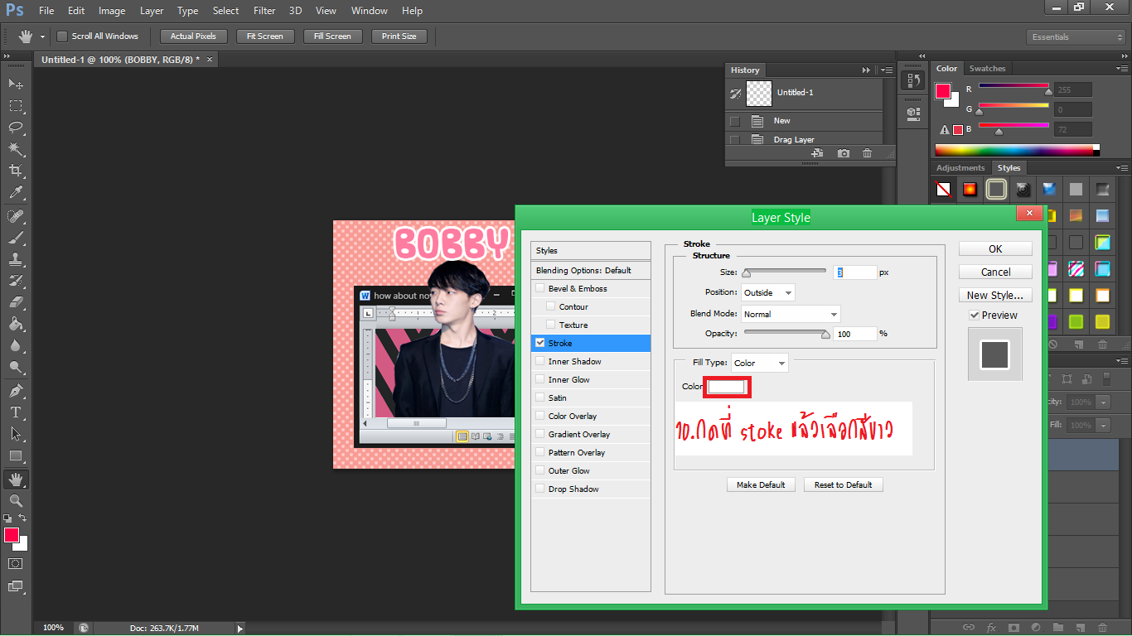Open the History panel menu
1132x636 pixels.
click(886, 70)
